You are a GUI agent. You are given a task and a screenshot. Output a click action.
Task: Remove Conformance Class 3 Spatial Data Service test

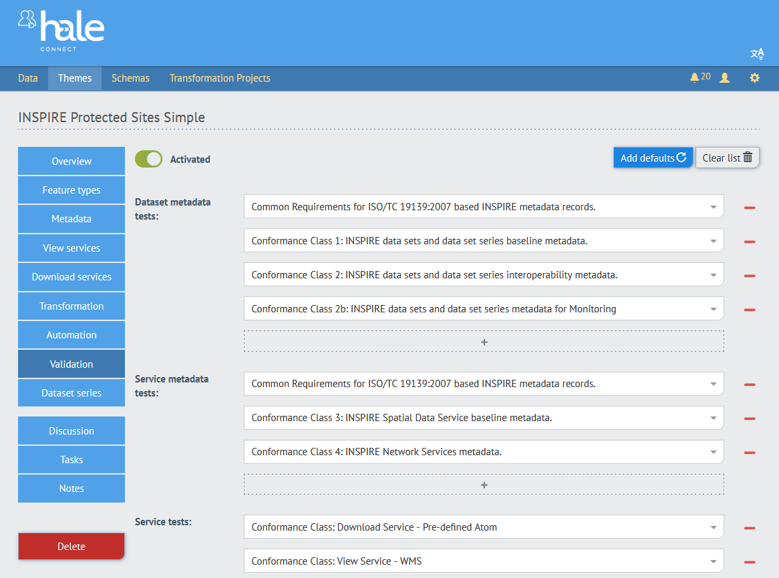click(x=750, y=418)
